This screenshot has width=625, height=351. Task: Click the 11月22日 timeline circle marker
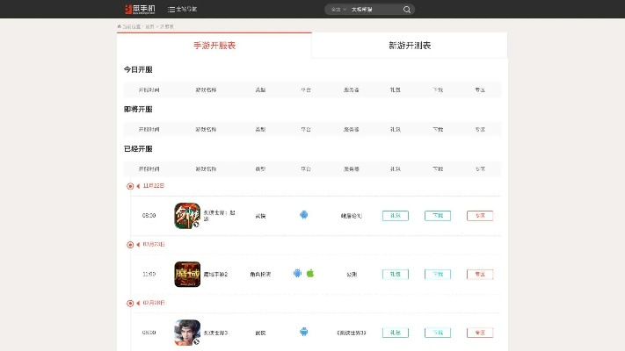pyautogui.click(x=130, y=186)
